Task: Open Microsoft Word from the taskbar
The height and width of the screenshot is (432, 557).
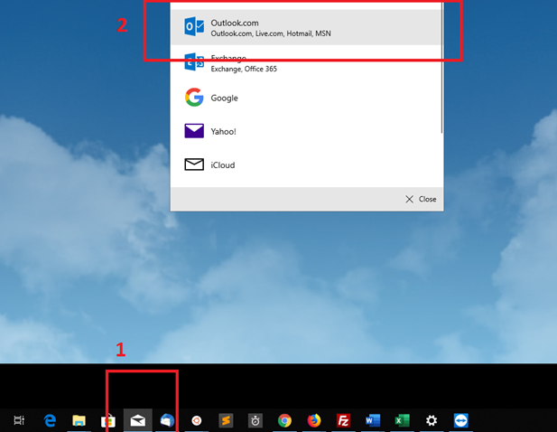Action: point(373,420)
